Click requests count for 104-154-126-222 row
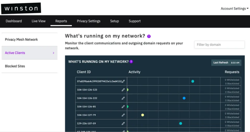Screen dimensions: 250x132 point(232,99)
